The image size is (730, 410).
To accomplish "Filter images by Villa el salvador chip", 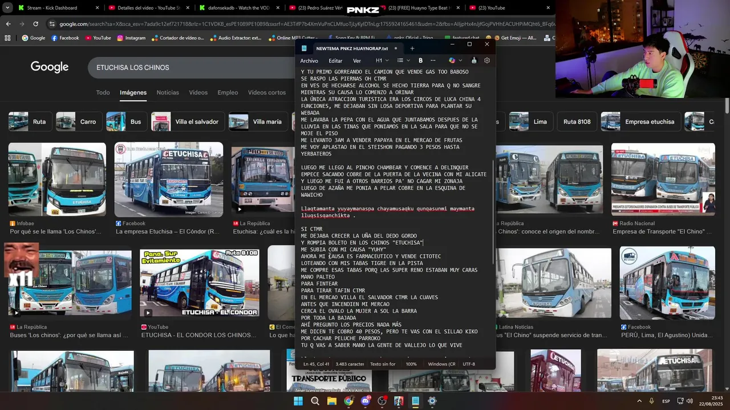I will (x=188, y=122).
